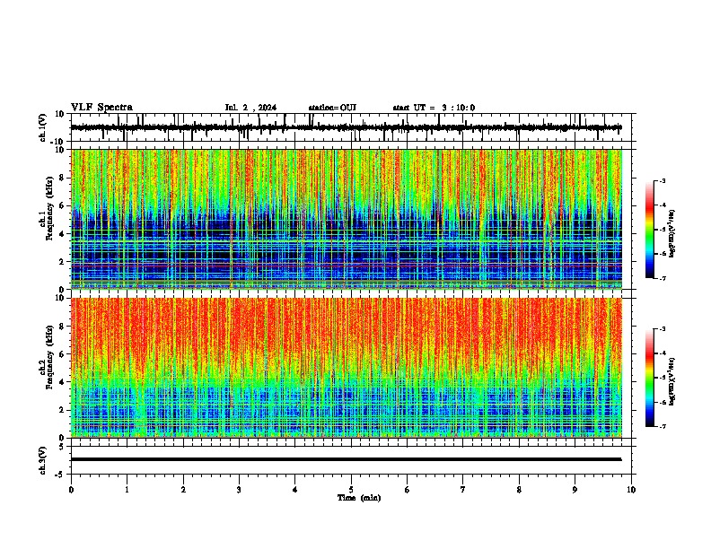Click the ch.2 spectrogram color scale bar
Viewport: 711px width, 549px height.
click(x=649, y=378)
